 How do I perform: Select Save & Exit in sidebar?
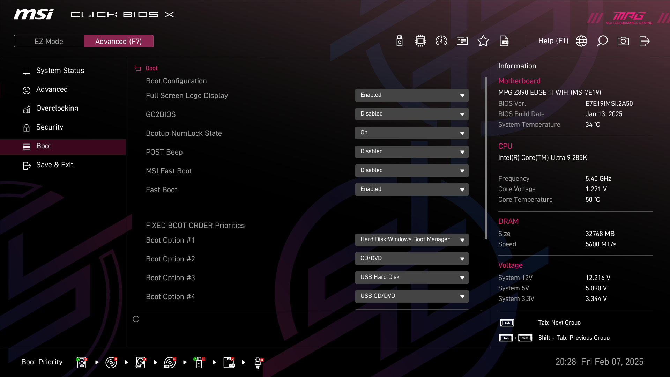click(55, 165)
